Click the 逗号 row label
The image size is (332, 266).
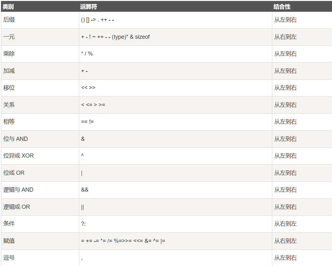[9, 258]
